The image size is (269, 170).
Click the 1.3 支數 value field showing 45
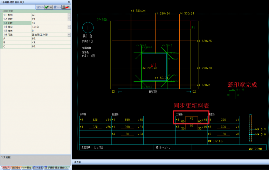[x=51, y=23]
